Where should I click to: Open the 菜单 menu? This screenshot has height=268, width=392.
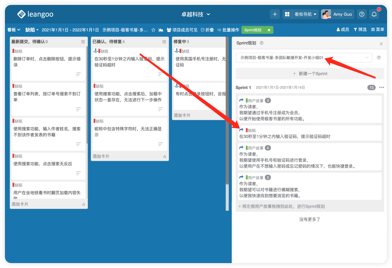(x=378, y=30)
